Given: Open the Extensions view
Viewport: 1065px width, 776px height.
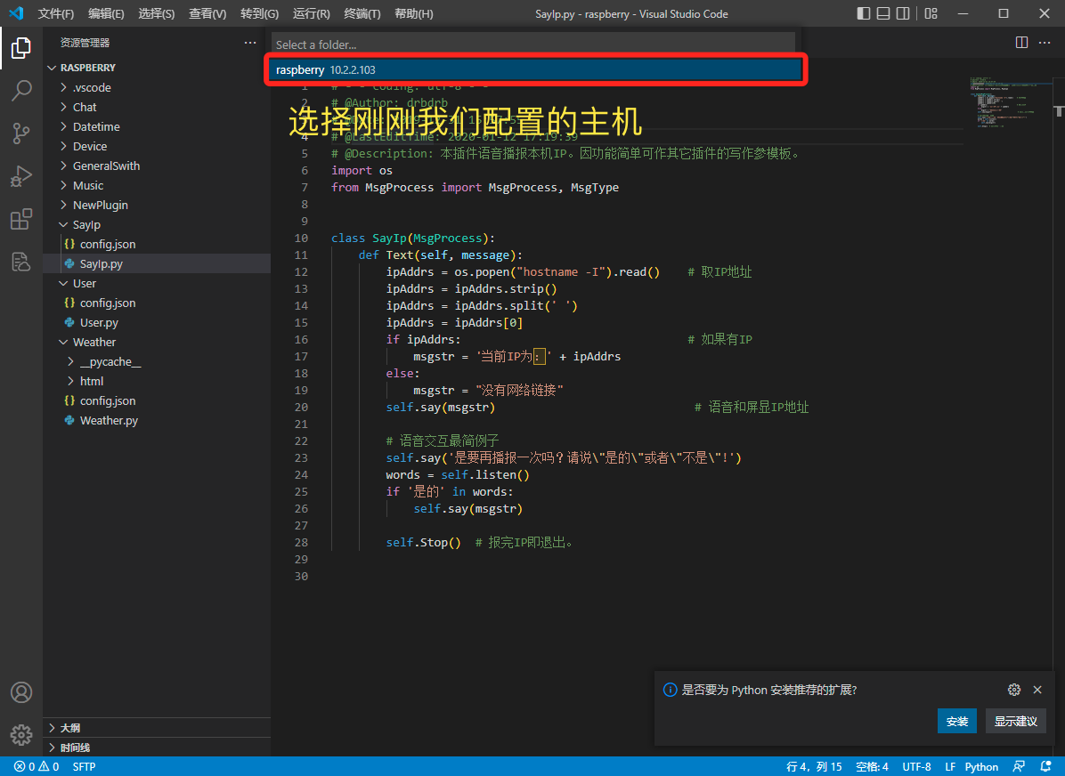Looking at the screenshot, I should [21, 219].
